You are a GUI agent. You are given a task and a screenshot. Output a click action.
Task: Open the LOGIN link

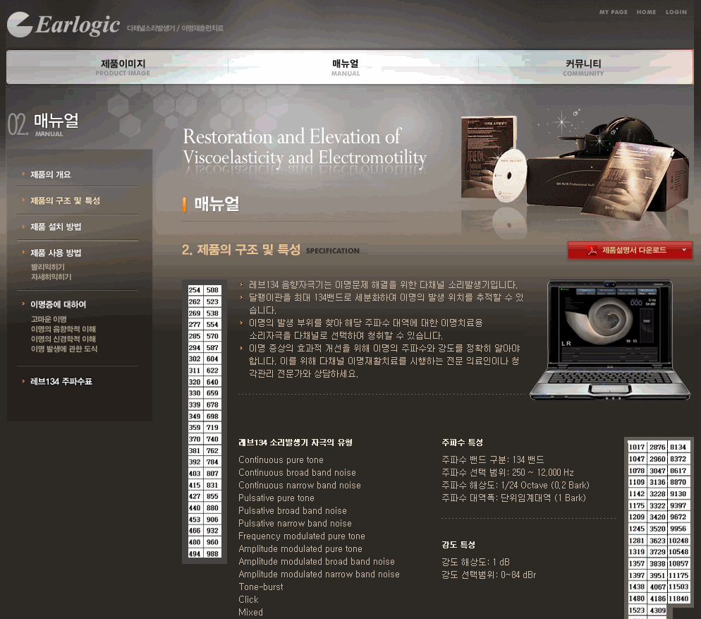tap(676, 12)
